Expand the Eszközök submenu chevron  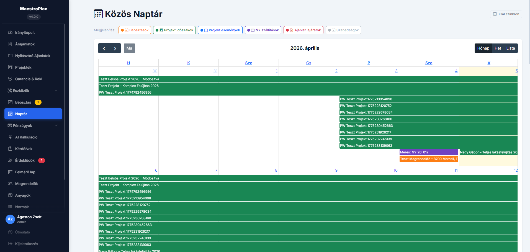point(56,91)
